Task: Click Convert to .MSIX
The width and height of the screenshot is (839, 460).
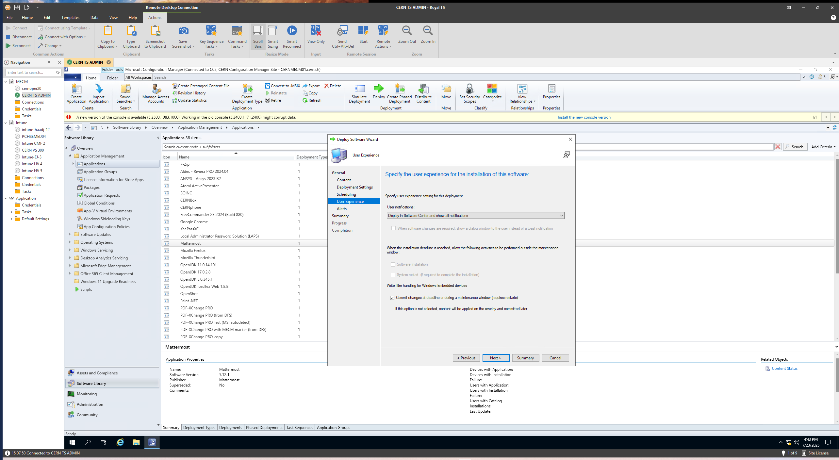Action: [283, 86]
